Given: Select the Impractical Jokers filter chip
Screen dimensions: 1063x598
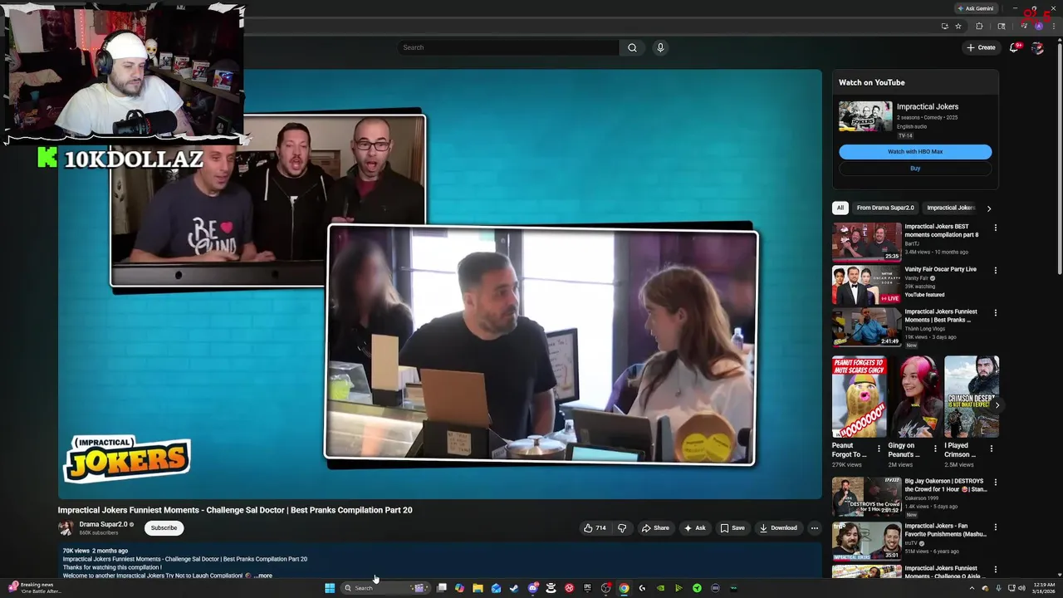Looking at the screenshot, I should coord(951,208).
